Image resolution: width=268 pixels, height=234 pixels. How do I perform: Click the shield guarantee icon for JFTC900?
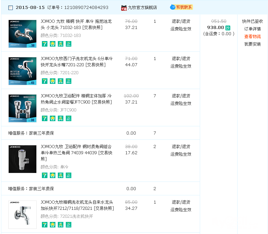(53, 118)
